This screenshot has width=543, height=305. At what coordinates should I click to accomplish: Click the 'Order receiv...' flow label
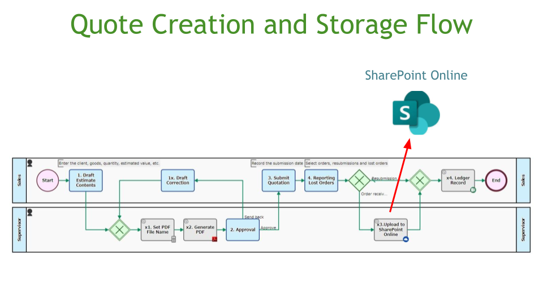374,194
